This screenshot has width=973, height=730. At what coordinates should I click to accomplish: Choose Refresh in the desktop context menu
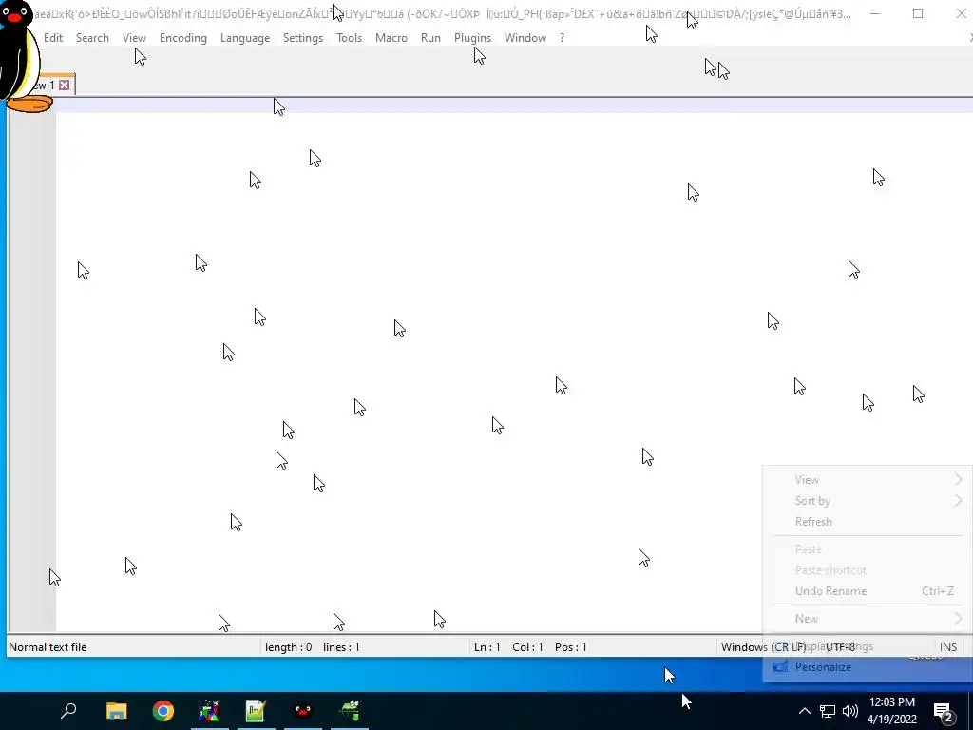(x=868, y=522)
